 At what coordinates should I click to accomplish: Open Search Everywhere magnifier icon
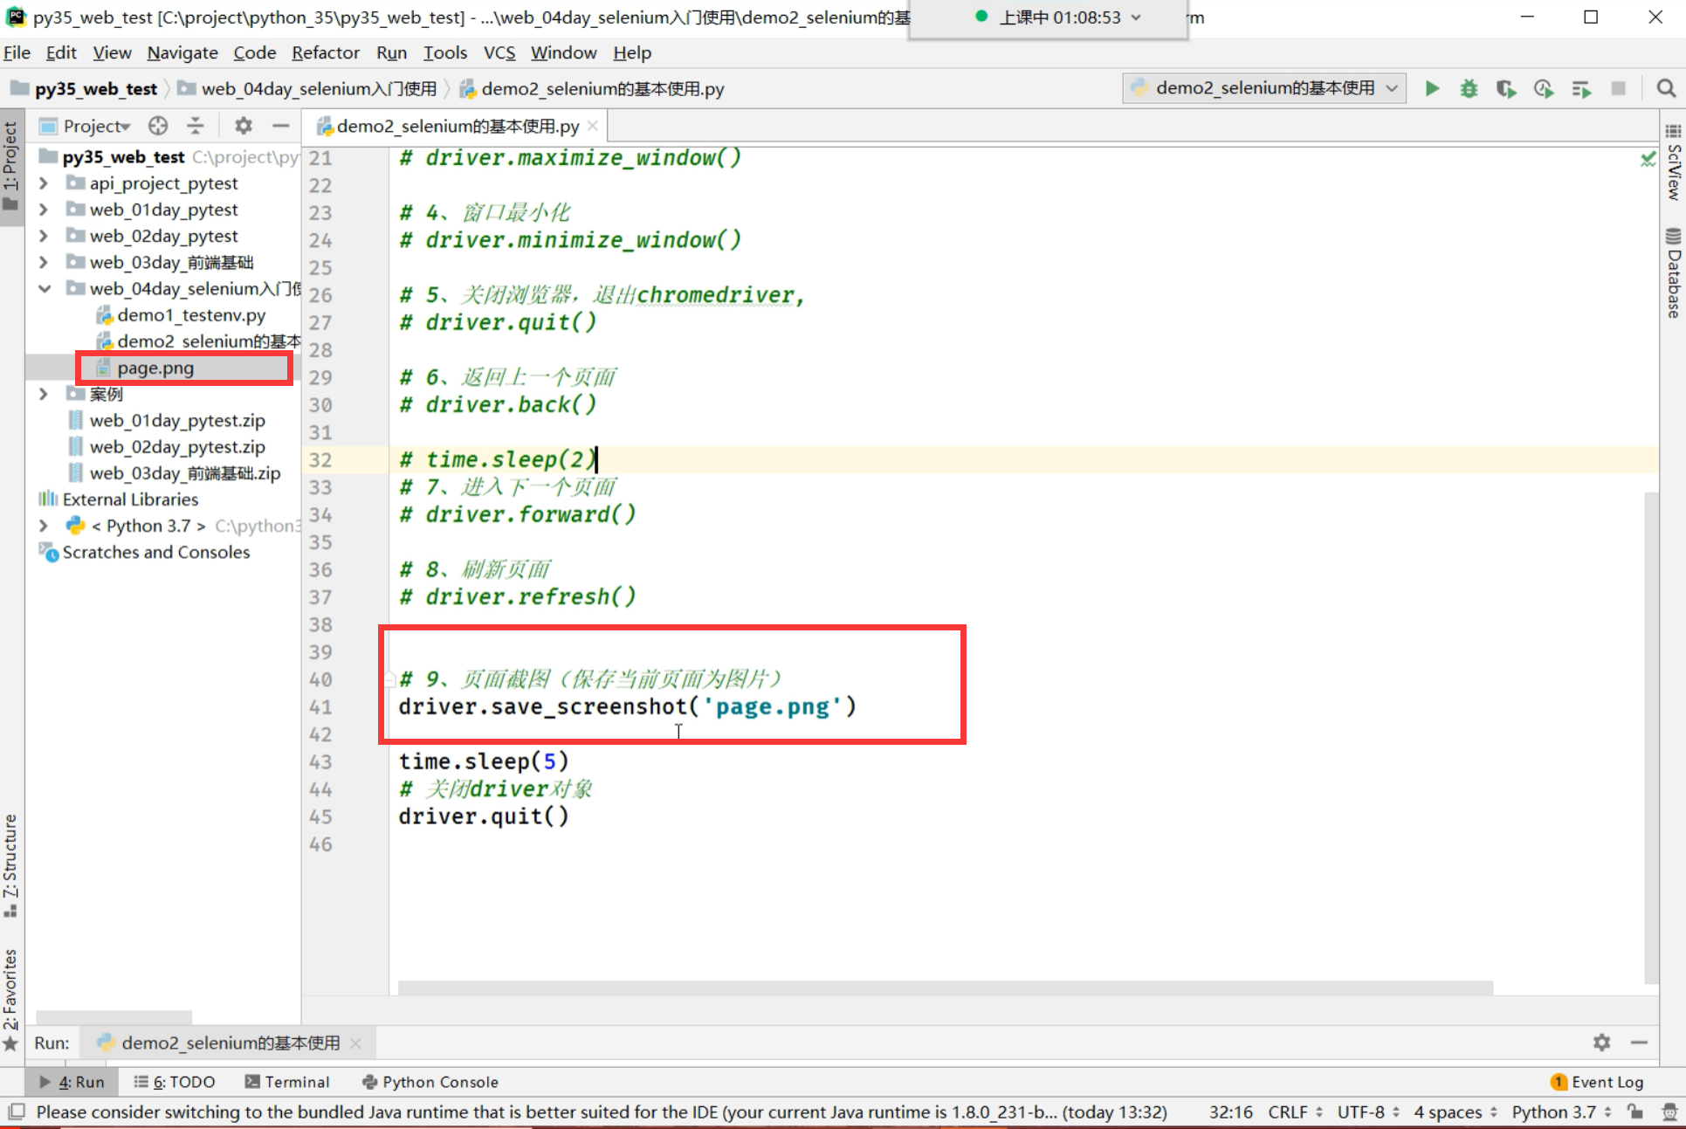point(1665,88)
